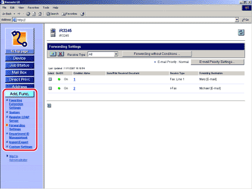
Task: Click the Search toolbar button
Action: 52,14
